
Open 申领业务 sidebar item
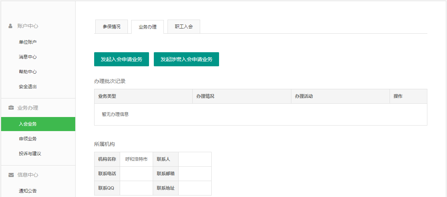(x=28, y=139)
